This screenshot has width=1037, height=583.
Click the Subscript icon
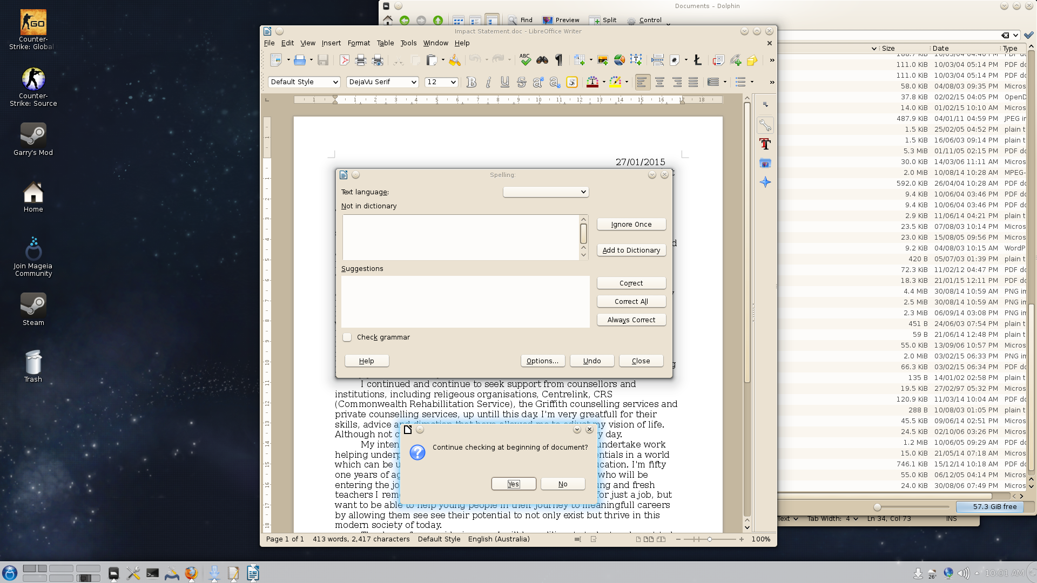tap(555, 82)
